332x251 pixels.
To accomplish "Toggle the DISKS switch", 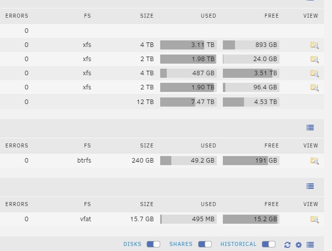I will coord(153,244).
